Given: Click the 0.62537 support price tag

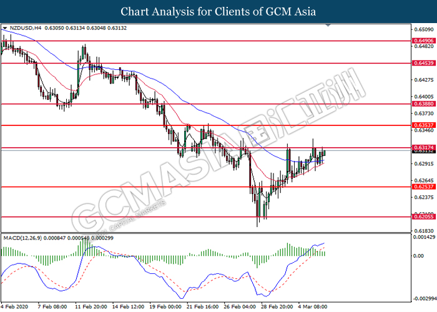Looking at the screenshot, I should 424,187.
